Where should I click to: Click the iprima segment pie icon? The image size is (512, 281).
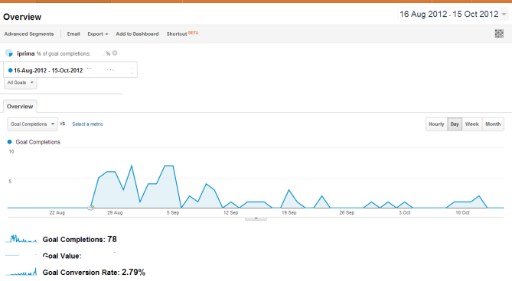[9, 53]
